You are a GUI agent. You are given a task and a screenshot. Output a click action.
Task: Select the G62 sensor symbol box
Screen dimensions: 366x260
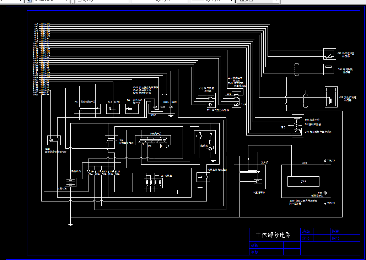(330, 54)
